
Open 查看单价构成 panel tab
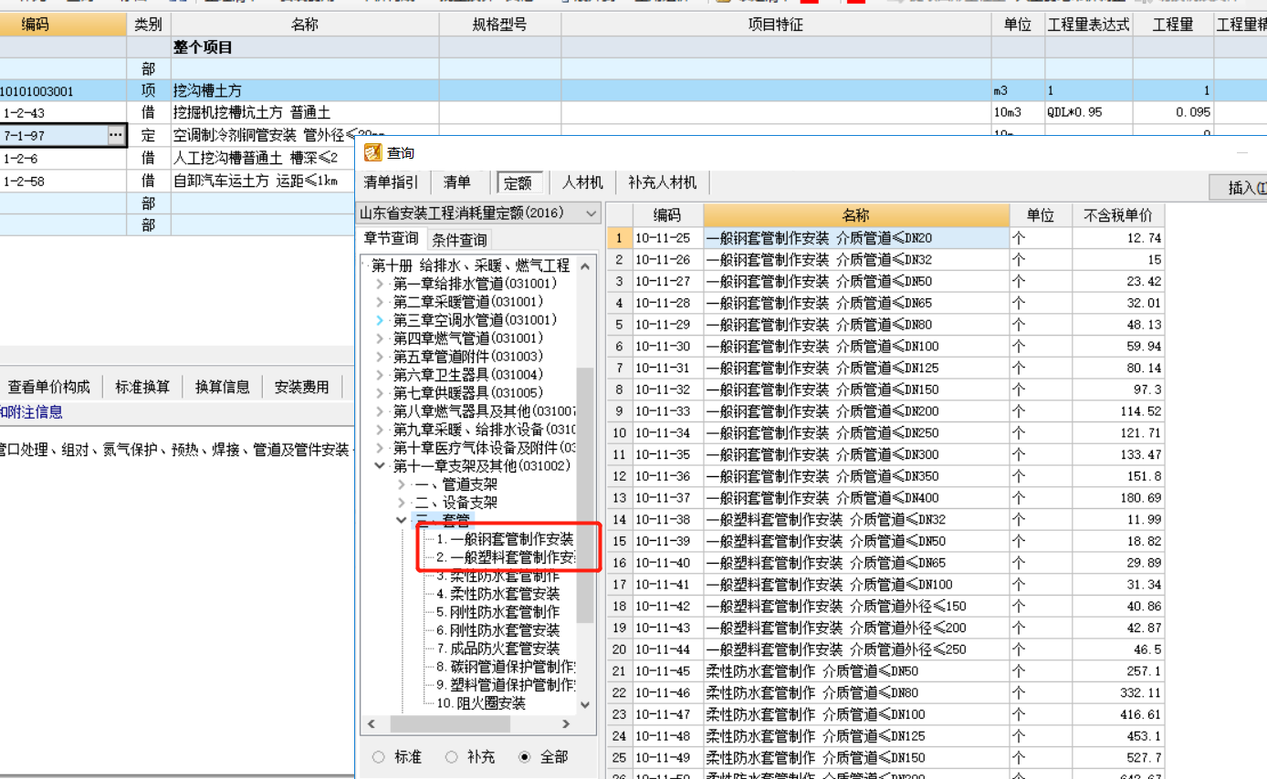(49, 387)
